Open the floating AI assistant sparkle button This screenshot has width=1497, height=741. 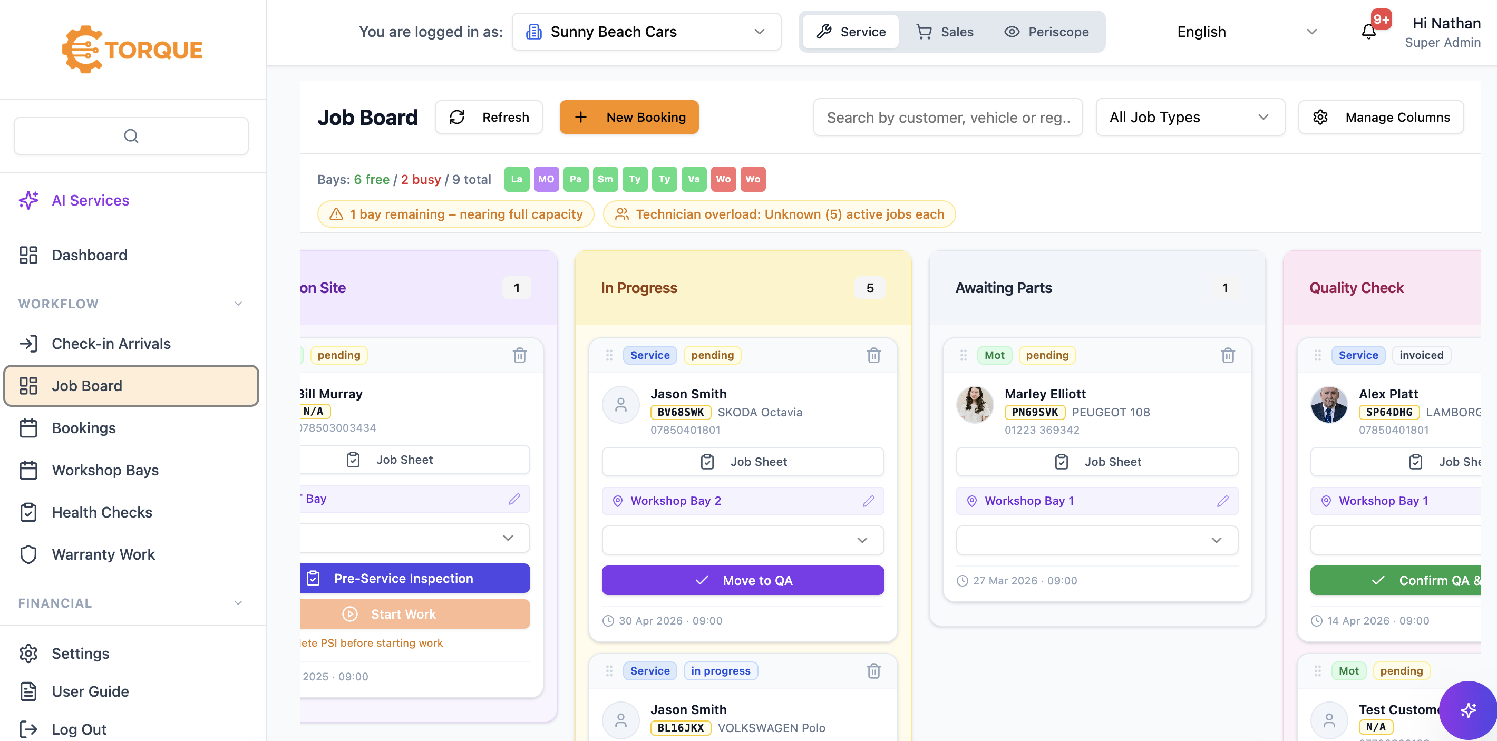pos(1468,709)
